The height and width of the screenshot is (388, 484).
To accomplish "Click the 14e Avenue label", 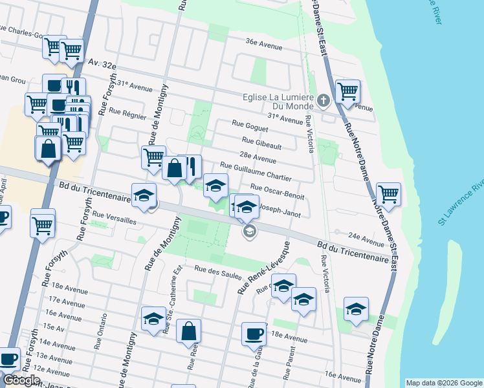I will tap(57, 345).
